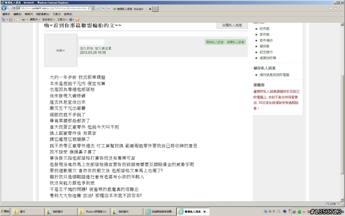The height and width of the screenshot is (216, 345).
Task: Click the IME letter A tray icon
Action: tap(270, 212)
